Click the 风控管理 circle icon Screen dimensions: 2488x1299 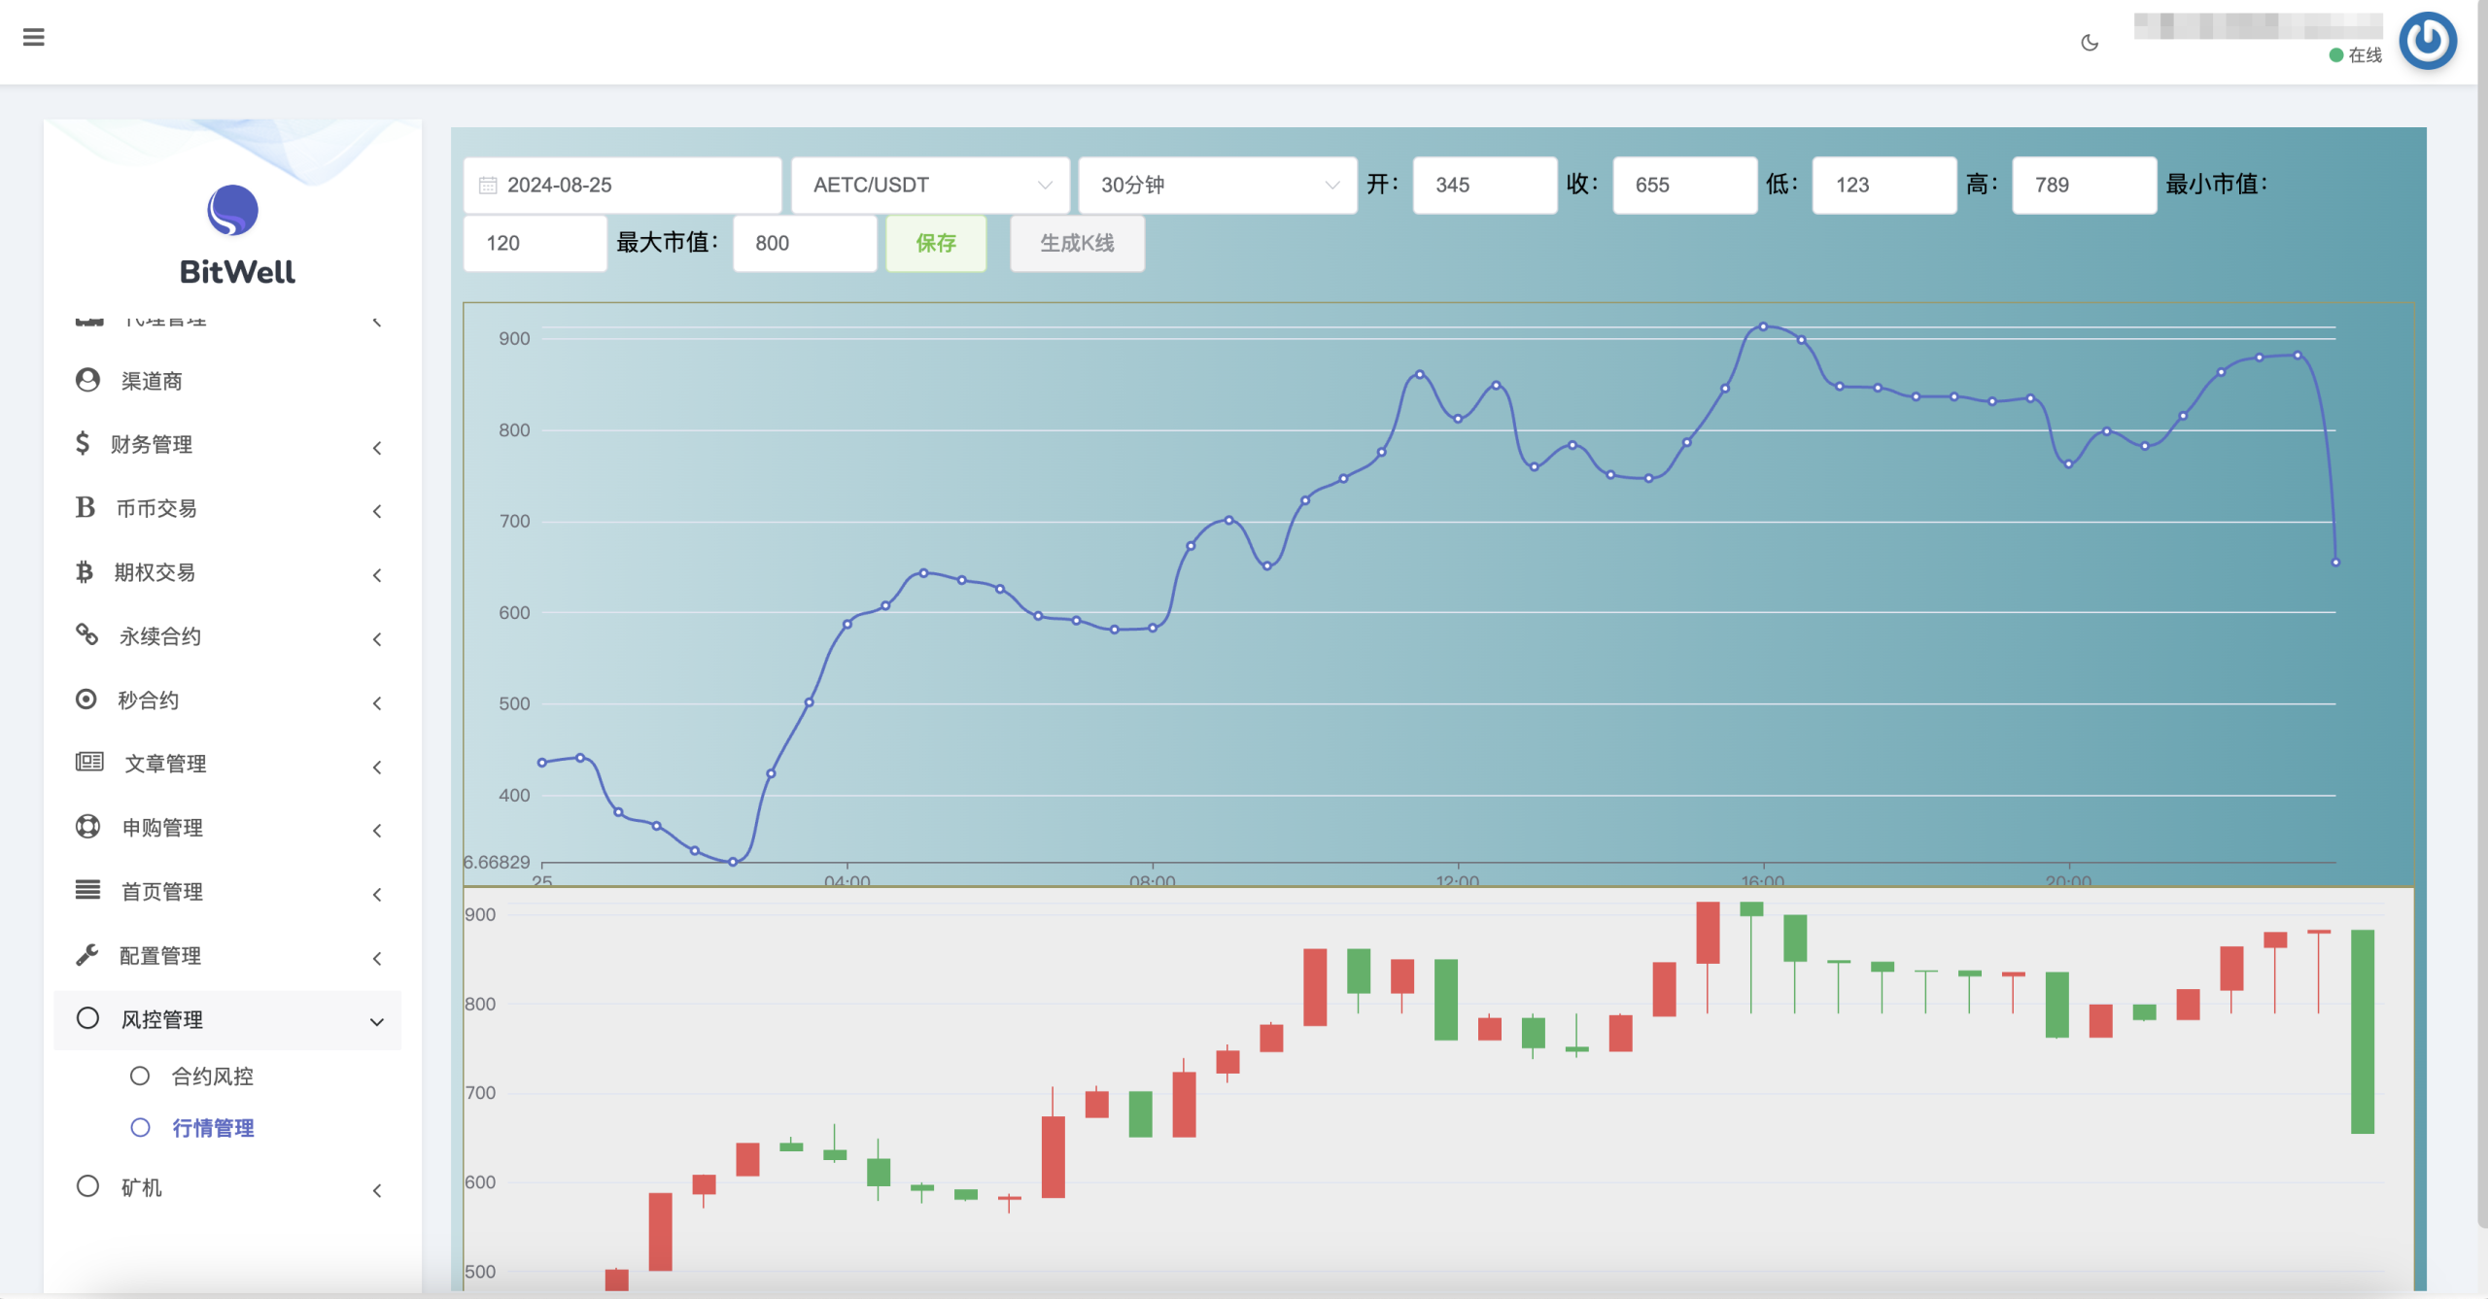pos(87,1018)
